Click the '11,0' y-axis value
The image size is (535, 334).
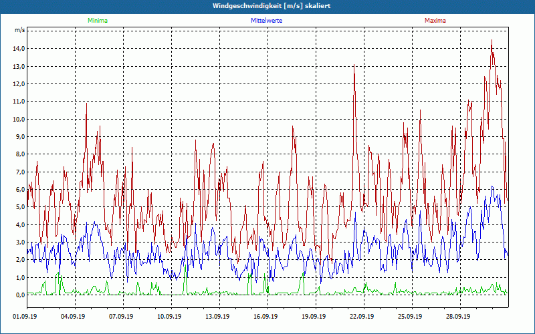pos(20,102)
